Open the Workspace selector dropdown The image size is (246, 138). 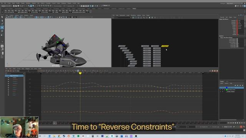tap(234, 3)
